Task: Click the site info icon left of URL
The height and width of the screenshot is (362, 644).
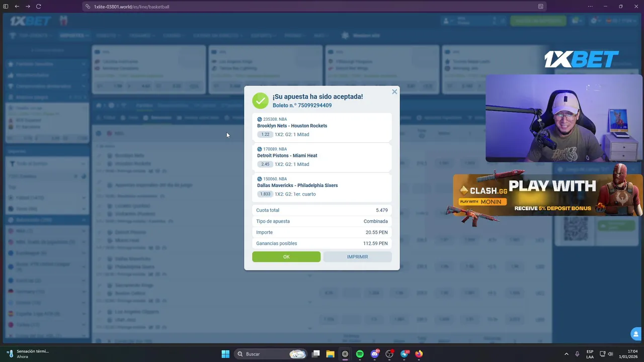Action: pos(88,7)
